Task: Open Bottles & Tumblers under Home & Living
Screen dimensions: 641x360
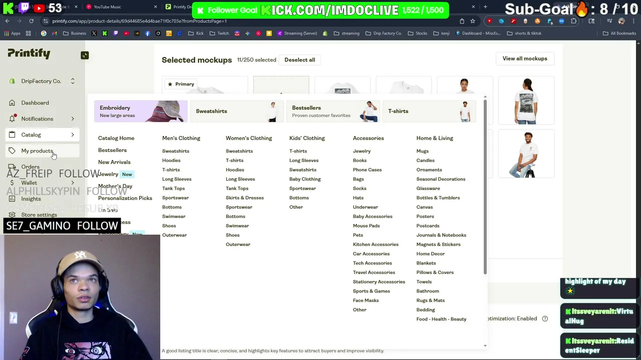Action: click(x=438, y=198)
